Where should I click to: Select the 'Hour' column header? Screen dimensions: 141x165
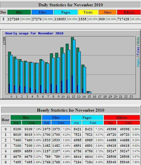pyautogui.click(x=6, y=120)
